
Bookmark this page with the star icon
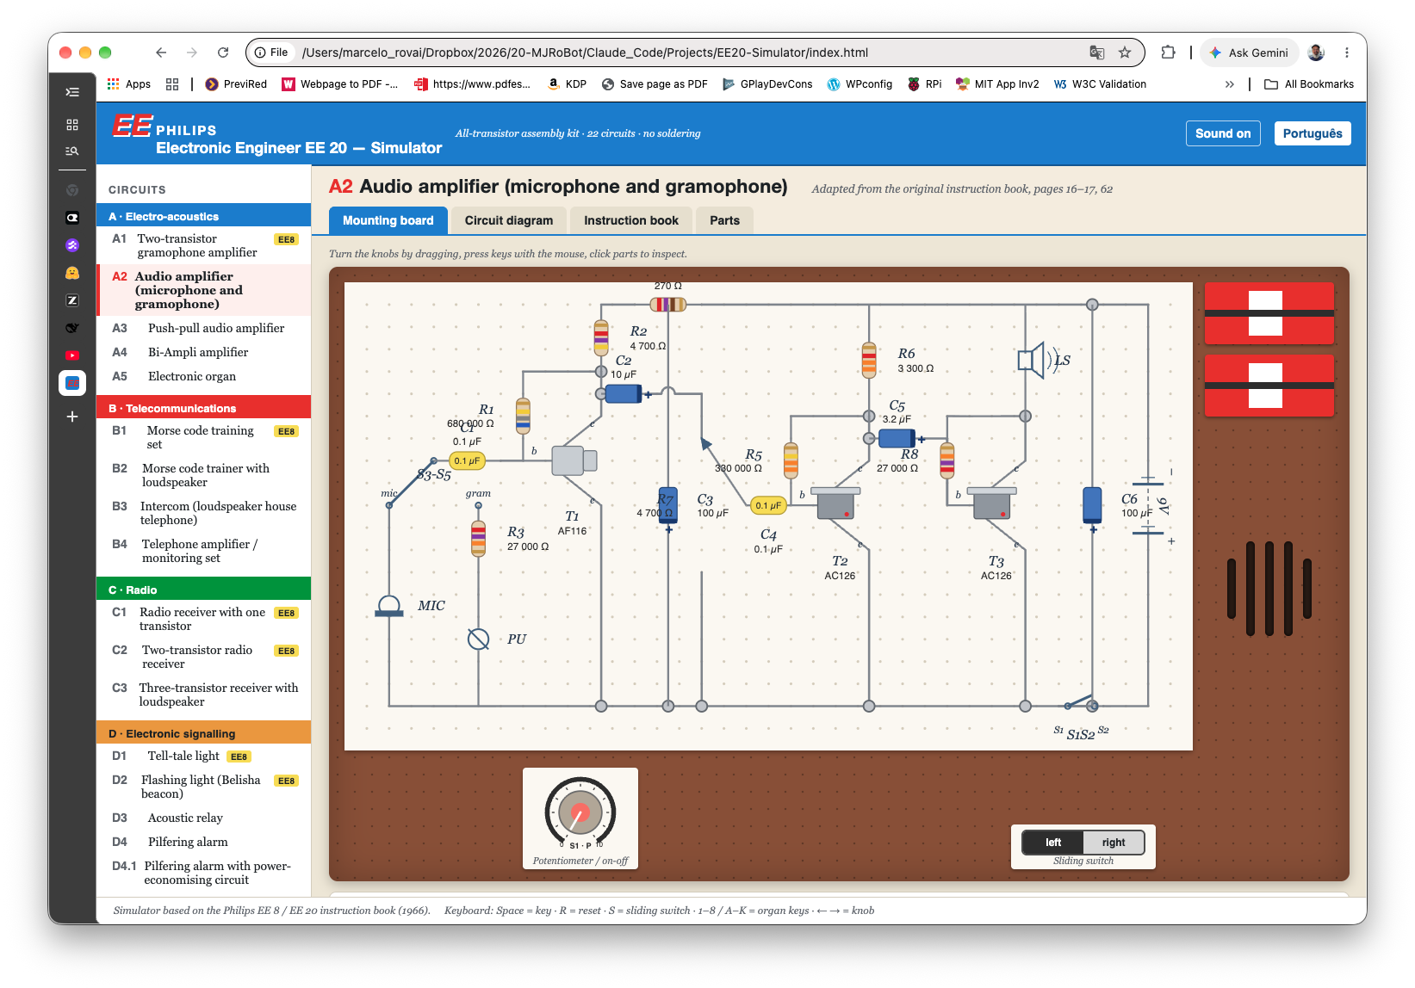(x=1125, y=52)
